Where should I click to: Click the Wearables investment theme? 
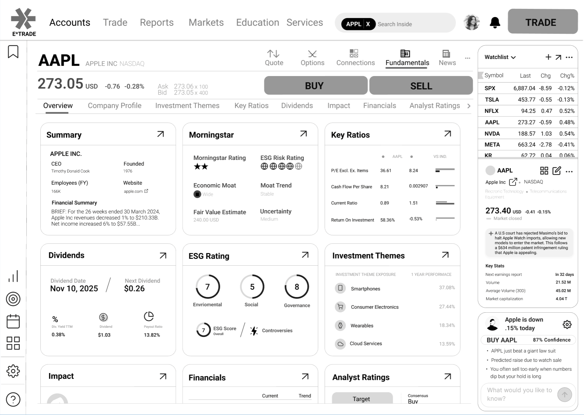tap(362, 326)
